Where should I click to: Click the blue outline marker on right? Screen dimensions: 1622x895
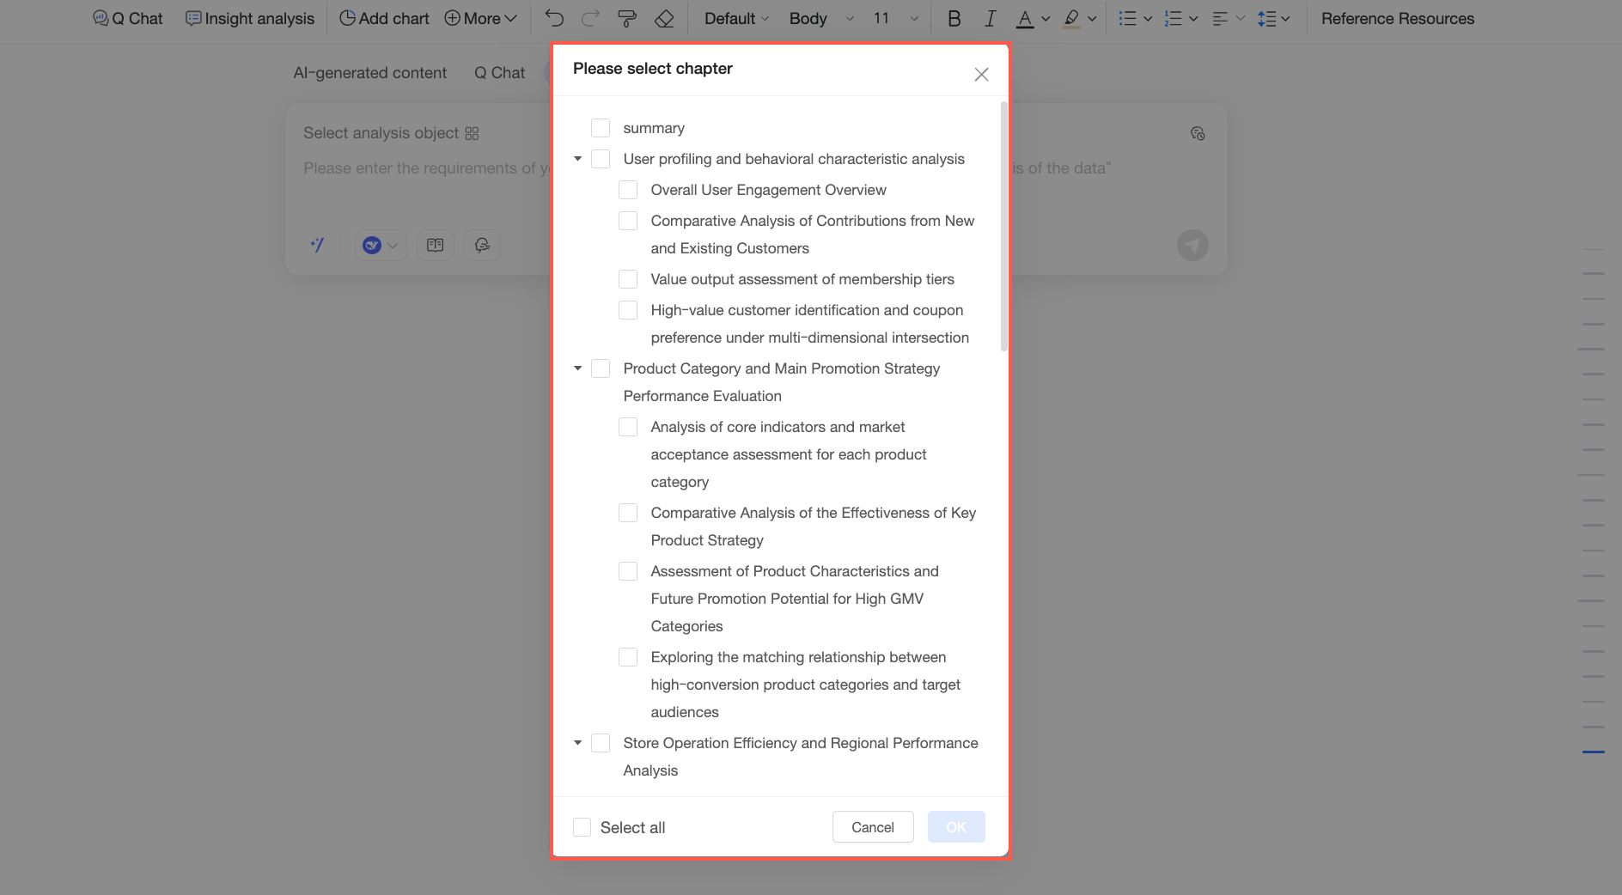tap(1594, 752)
